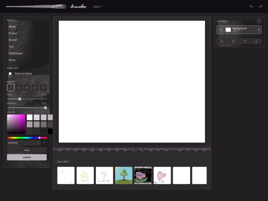The width and height of the screenshot is (268, 201).
Task: Choose the Eraser tool
Action: pyautogui.click(x=13, y=33)
